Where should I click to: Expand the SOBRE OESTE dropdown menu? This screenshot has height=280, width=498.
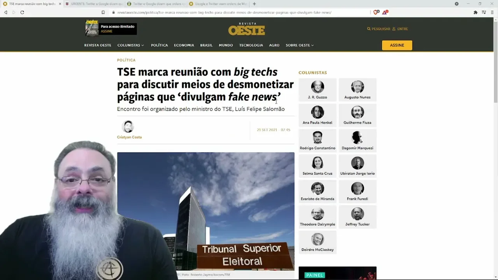click(300, 45)
